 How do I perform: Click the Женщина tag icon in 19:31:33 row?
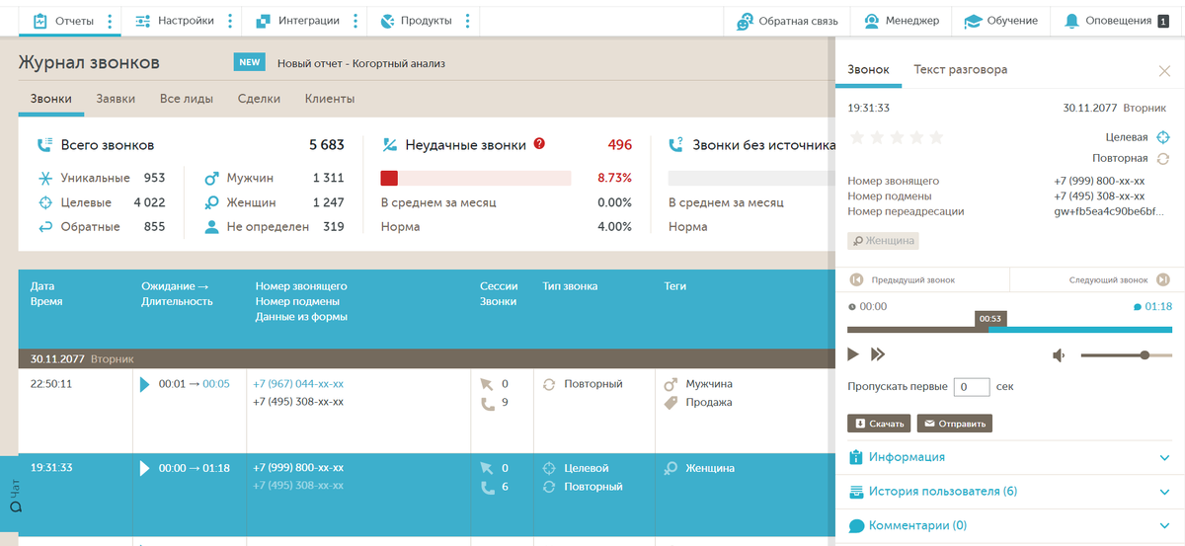tap(671, 468)
